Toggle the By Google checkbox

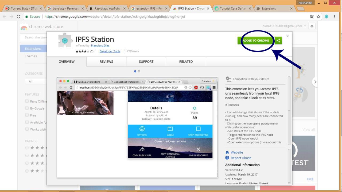click(x=27, y=108)
